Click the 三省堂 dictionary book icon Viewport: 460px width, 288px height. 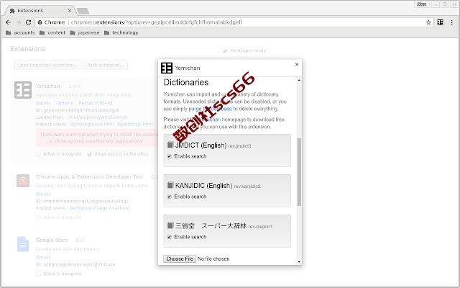(170, 225)
